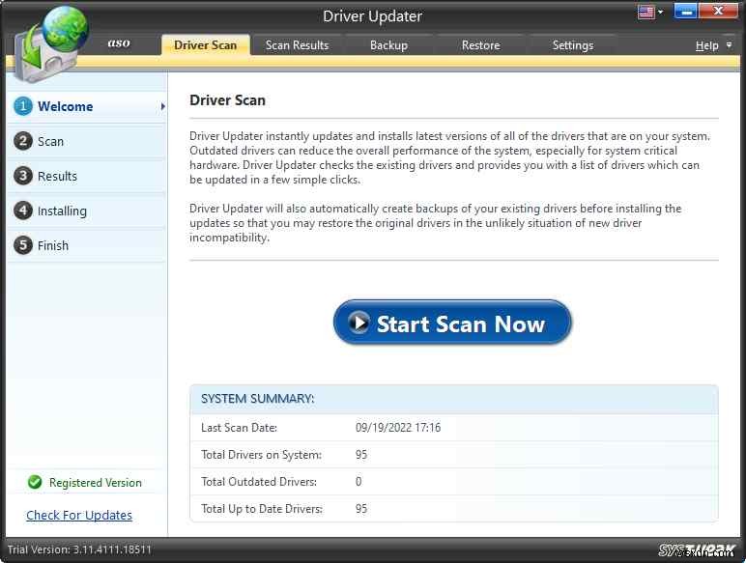Screen dimensions: 746x563
Task: Select the step 2 Scan number icon
Action: click(x=22, y=141)
